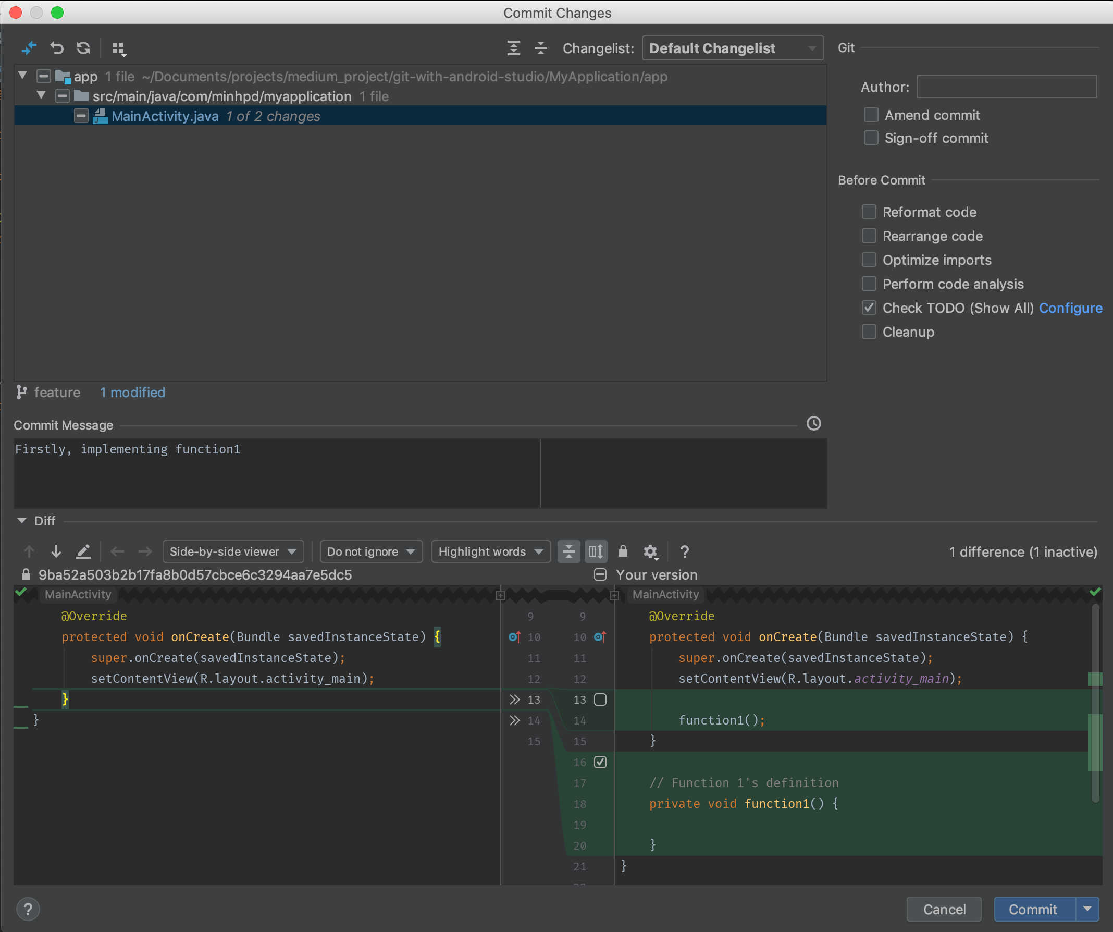Open the Default Changelist dropdown
The height and width of the screenshot is (932, 1113).
click(x=732, y=48)
